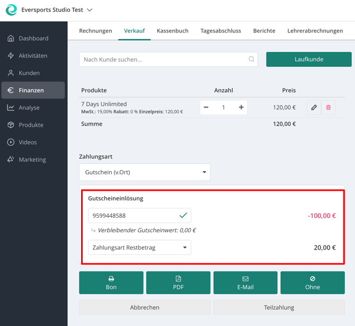This screenshot has height=326, width=355.
Task: Decrease quantity with the minus button
Action: 206,108
